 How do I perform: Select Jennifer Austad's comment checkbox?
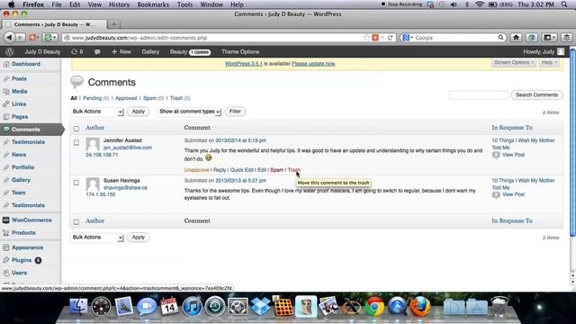pyautogui.click(x=76, y=142)
